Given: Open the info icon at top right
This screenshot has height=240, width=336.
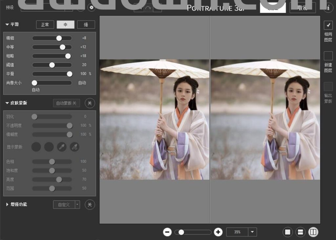Looking at the screenshot, I should pos(328,8).
